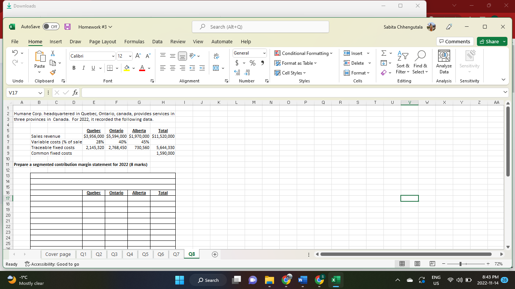The image size is (515, 289).
Task: Open the File tab
Action: tap(15, 41)
